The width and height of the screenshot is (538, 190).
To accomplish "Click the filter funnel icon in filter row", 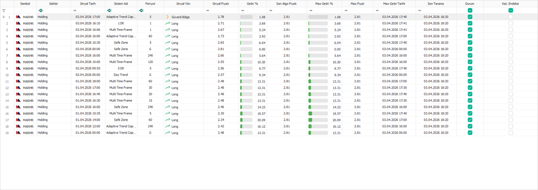I will pyautogui.click(x=4, y=11).
